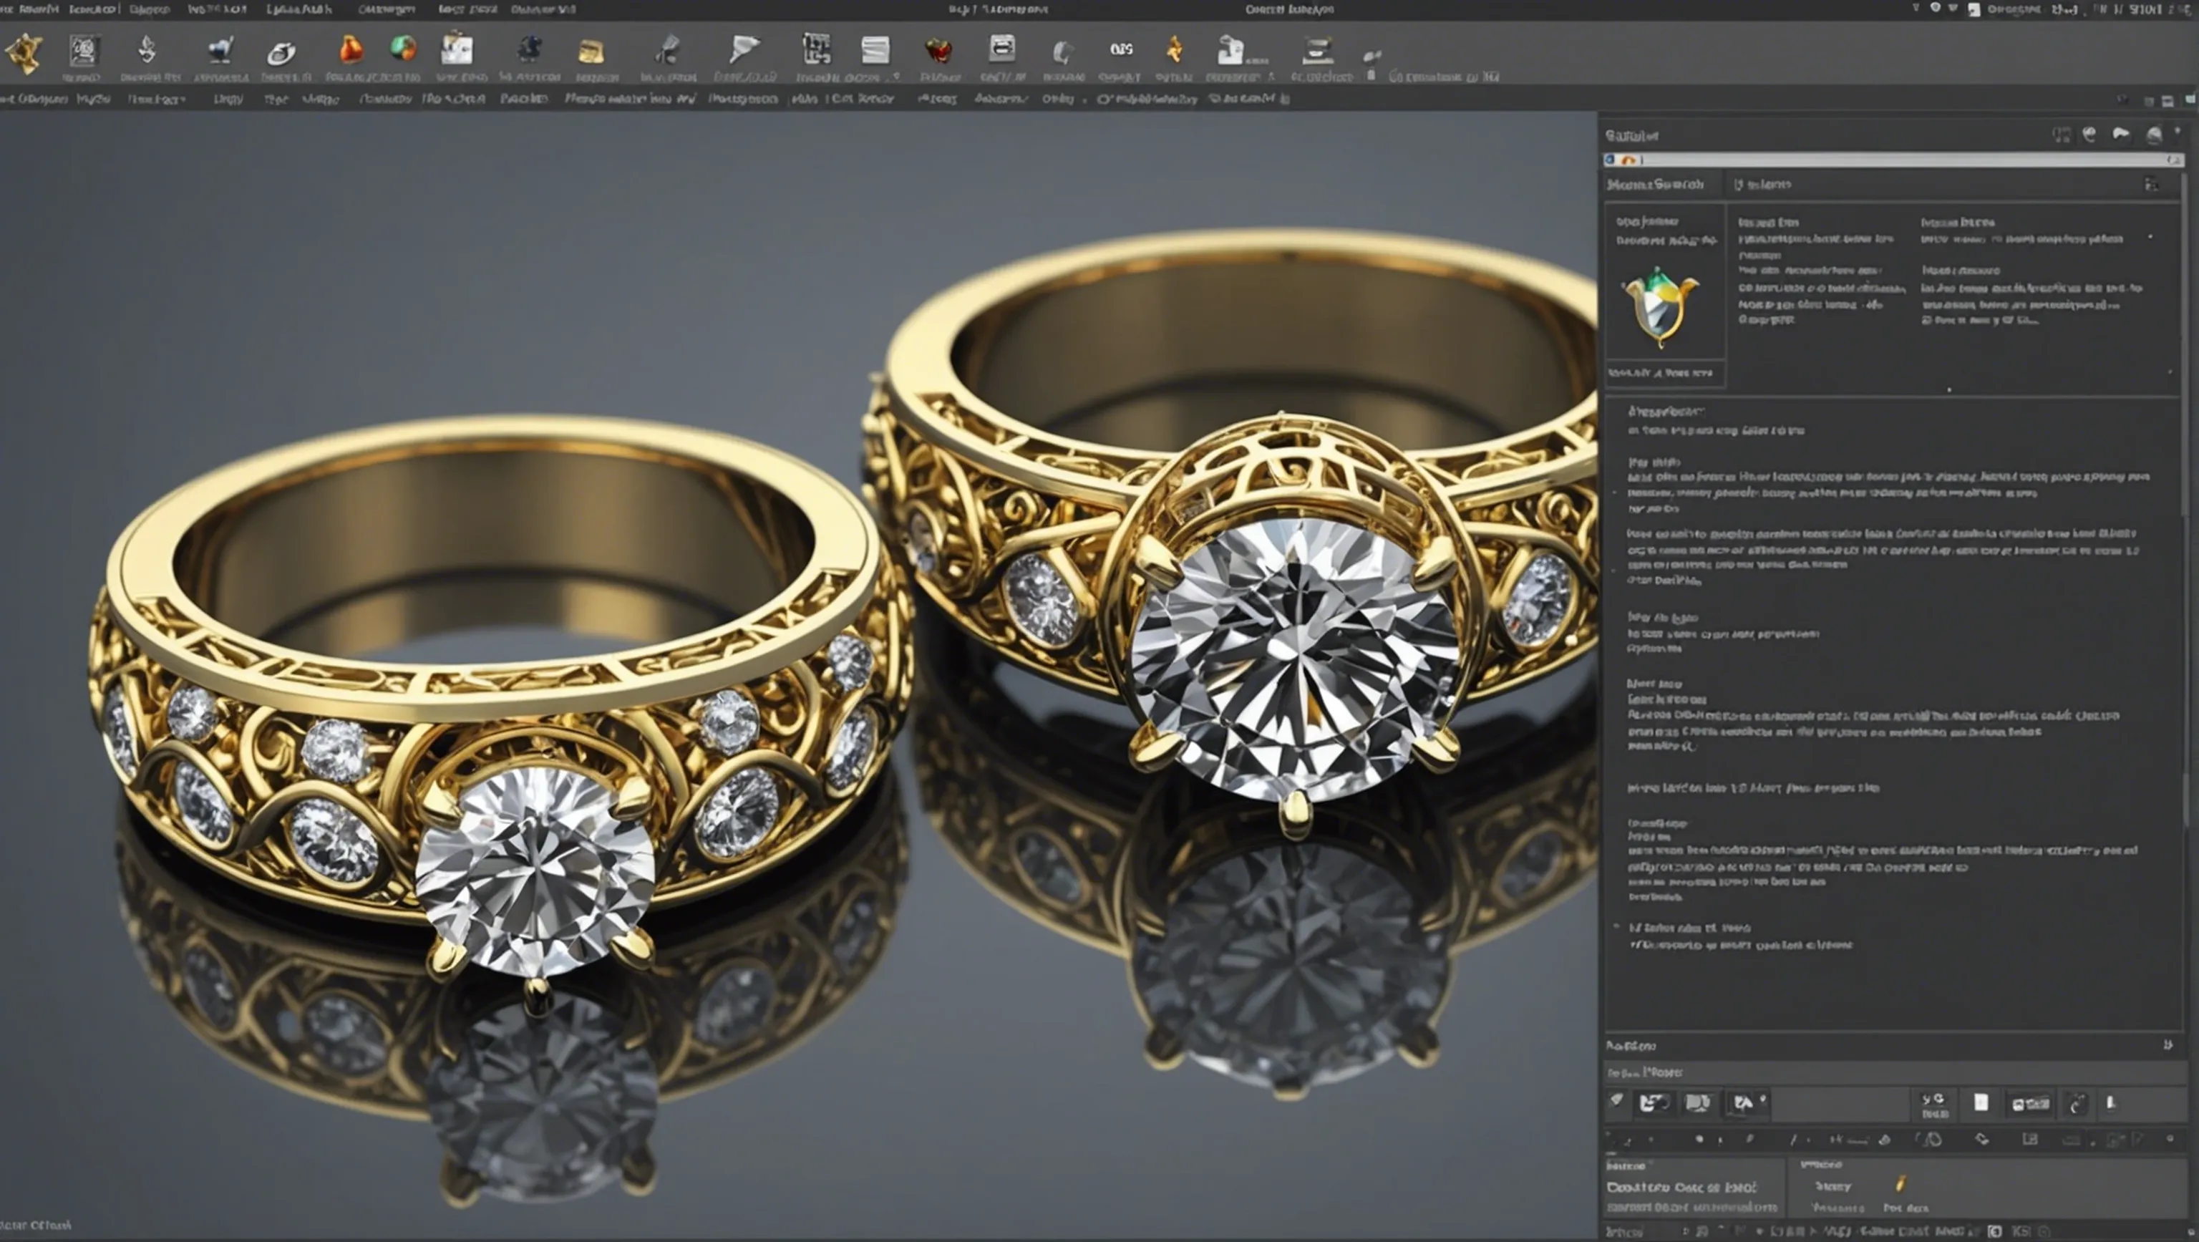Viewport: 2199px width, 1242px height.
Task: Click the white stacked-lines toolbar icon
Action: point(875,49)
